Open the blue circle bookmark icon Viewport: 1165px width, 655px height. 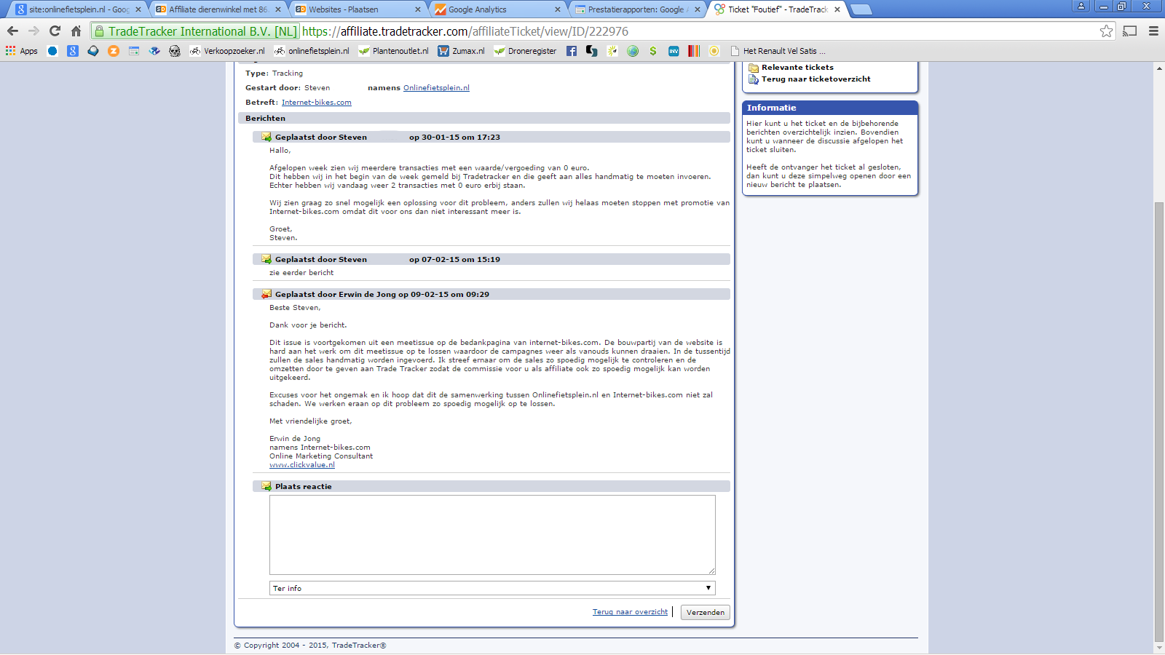[x=52, y=51]
